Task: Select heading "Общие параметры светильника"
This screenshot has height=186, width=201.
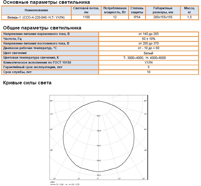Action: click(42, 28)
